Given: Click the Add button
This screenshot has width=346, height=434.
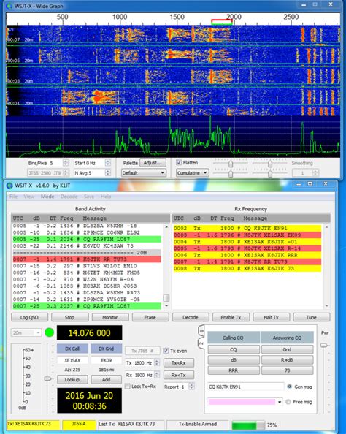Looking at the screenshot, I should coord(106,379).
